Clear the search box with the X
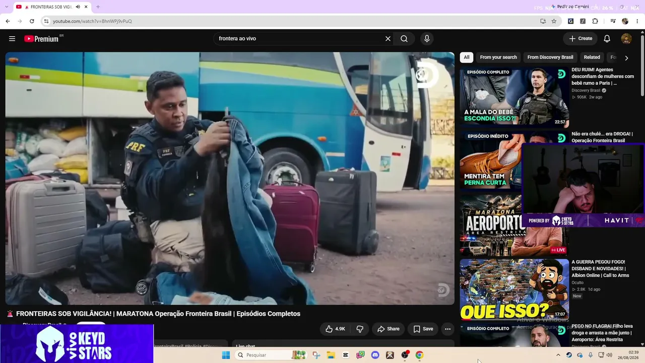 tap(388, 39)
